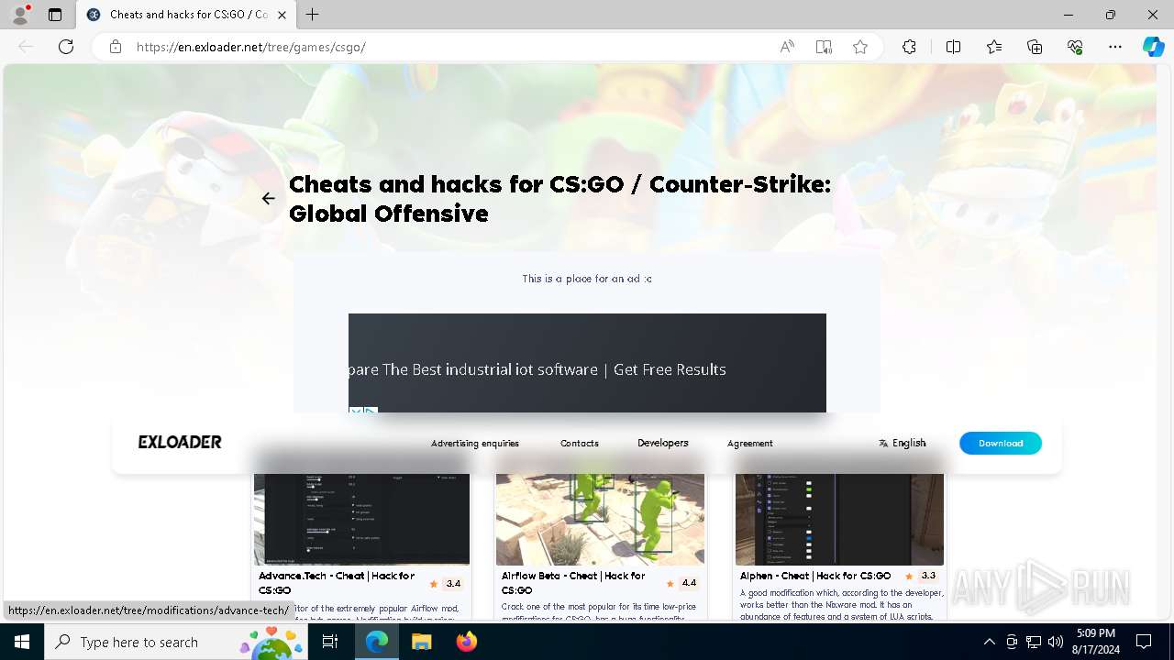Open the Agreement link
This screenshot has height=660, width=1174.
(x=750, y=443)
